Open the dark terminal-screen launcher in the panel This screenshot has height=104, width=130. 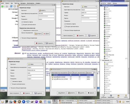(7, 102)
